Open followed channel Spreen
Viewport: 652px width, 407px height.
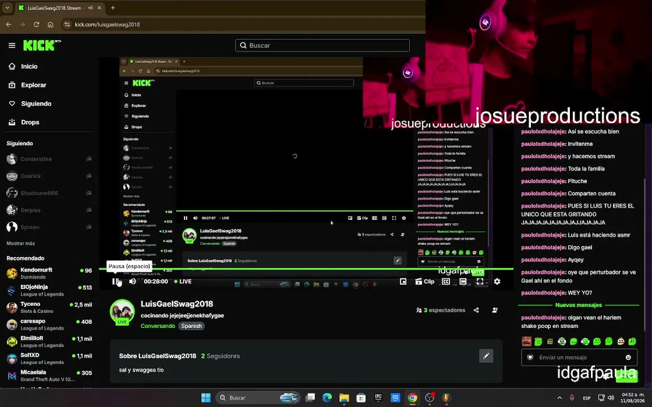pyautogui.click(x=49, y=227)
